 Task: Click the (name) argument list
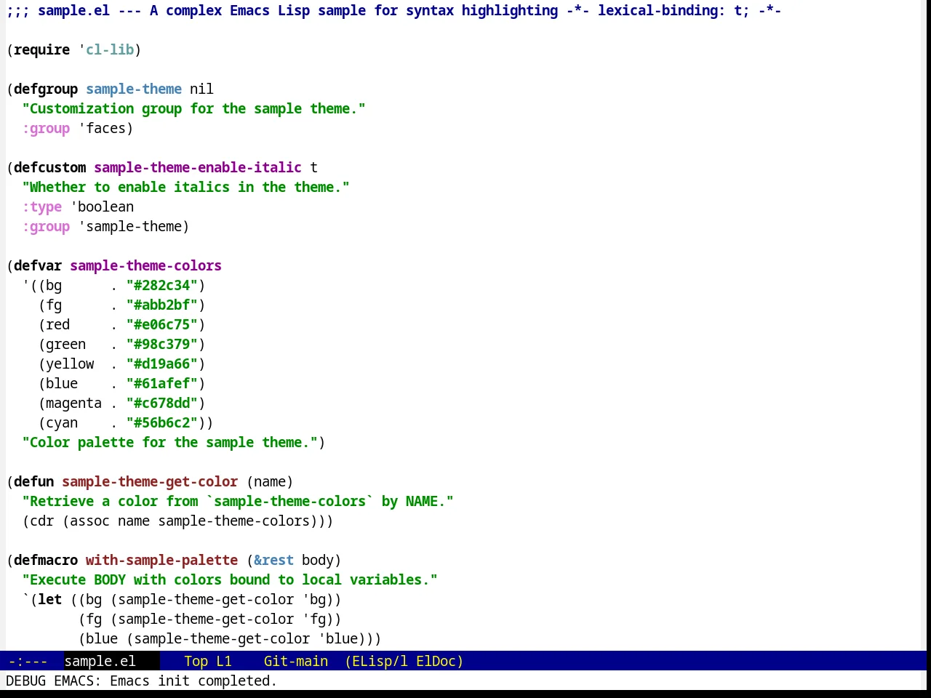[270, 481]
